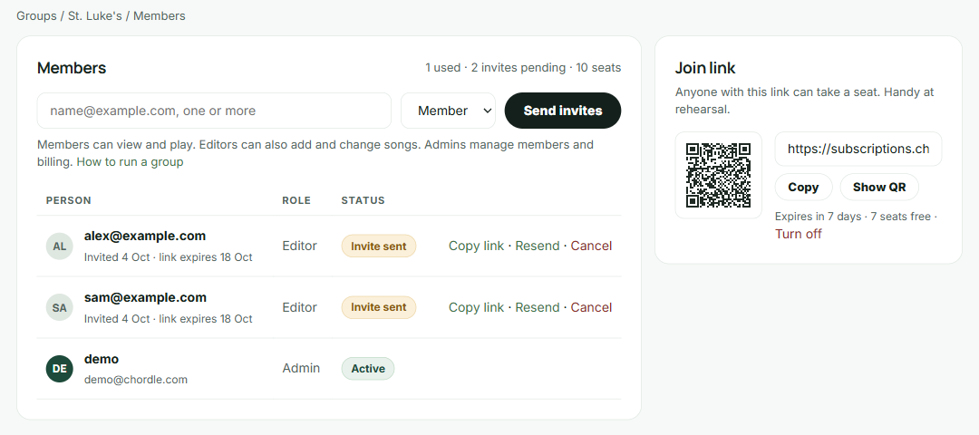Image resolution: width=979 pixels, height=435 pixels.
Task: Click the STATUS column header
Action: tap(363, 200)
